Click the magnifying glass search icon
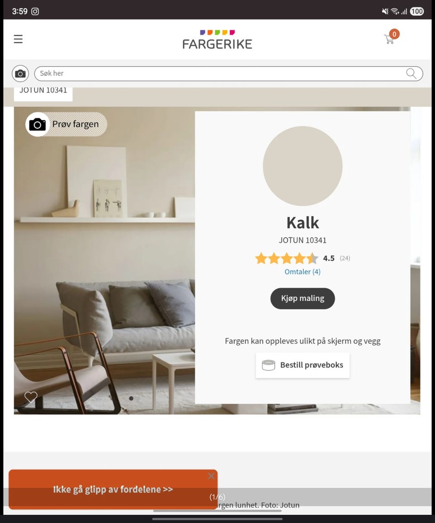 [411, 73]
